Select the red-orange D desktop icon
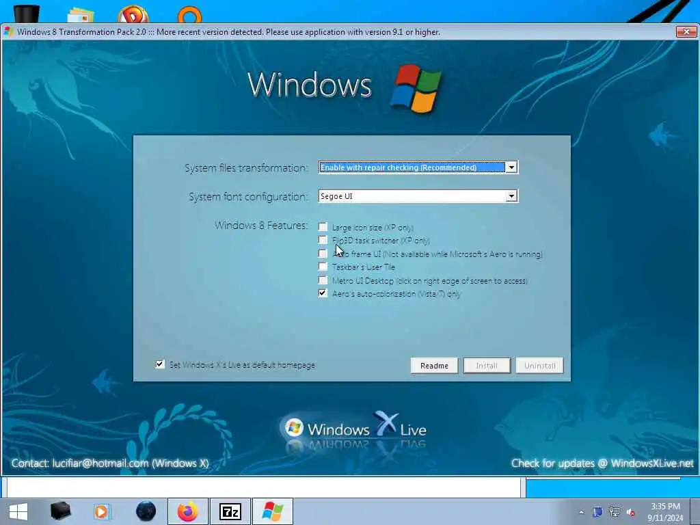This screenshot has height=525, width=700. click(133, 14)
